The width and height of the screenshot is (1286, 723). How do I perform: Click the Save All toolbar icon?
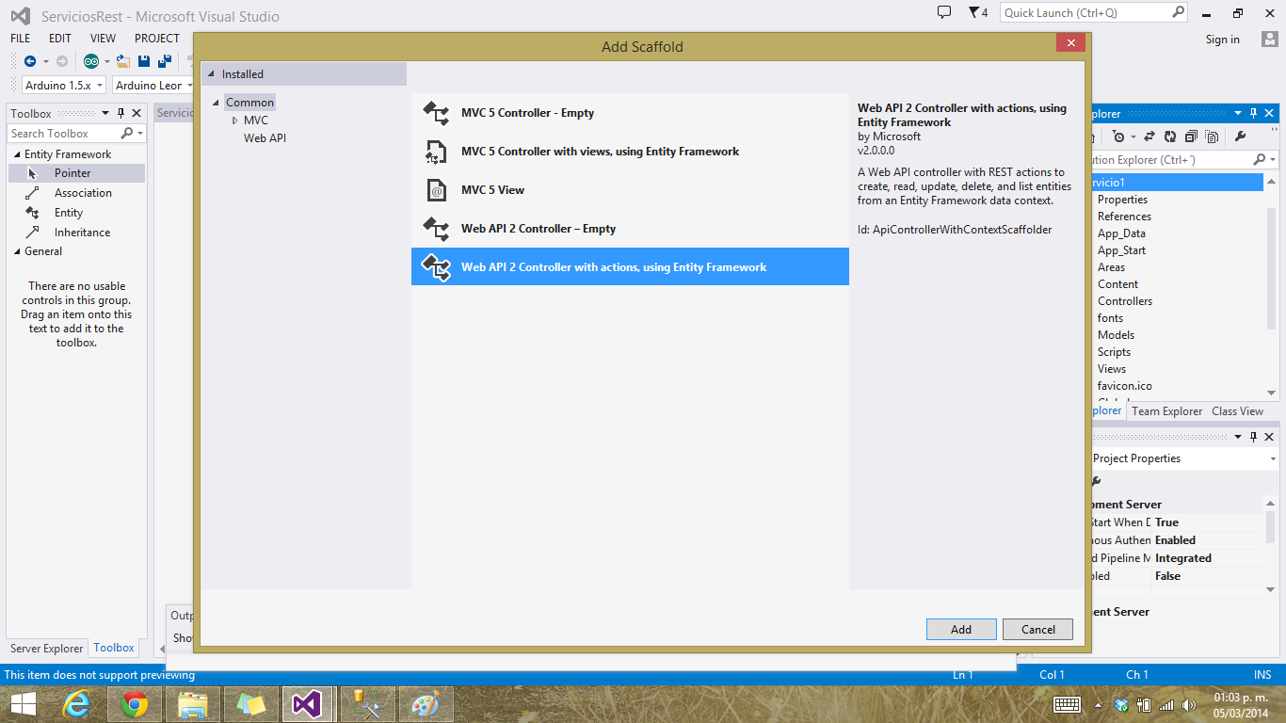click(165, 61)
